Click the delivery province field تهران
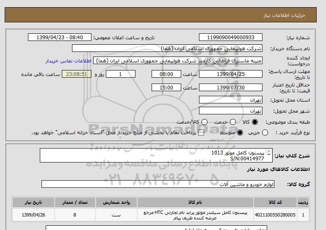The width and height of the screenshot is (326, 230). tap(231, 100)
